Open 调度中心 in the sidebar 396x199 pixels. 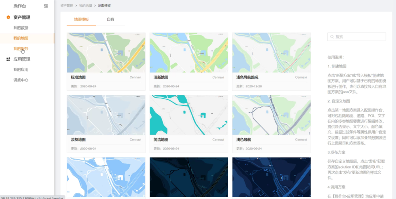point(21,80)
